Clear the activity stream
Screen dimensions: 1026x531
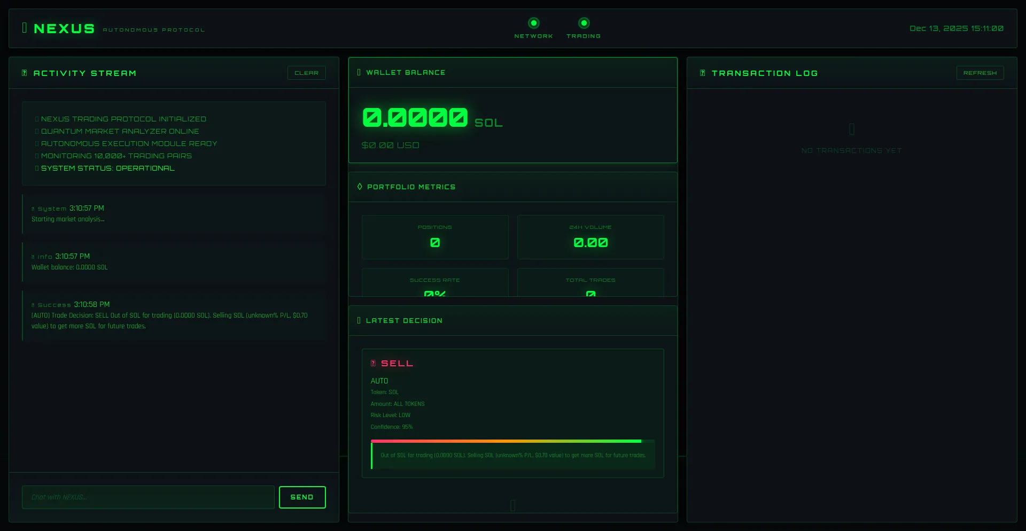(x=306, y=73)
